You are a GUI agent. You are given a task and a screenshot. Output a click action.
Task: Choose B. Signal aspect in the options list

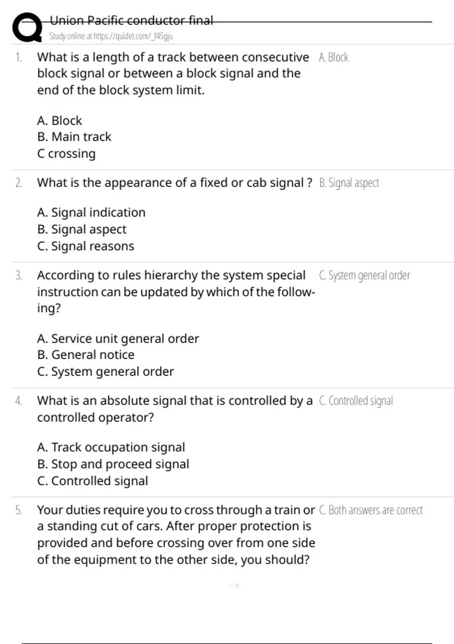point(82,229)
